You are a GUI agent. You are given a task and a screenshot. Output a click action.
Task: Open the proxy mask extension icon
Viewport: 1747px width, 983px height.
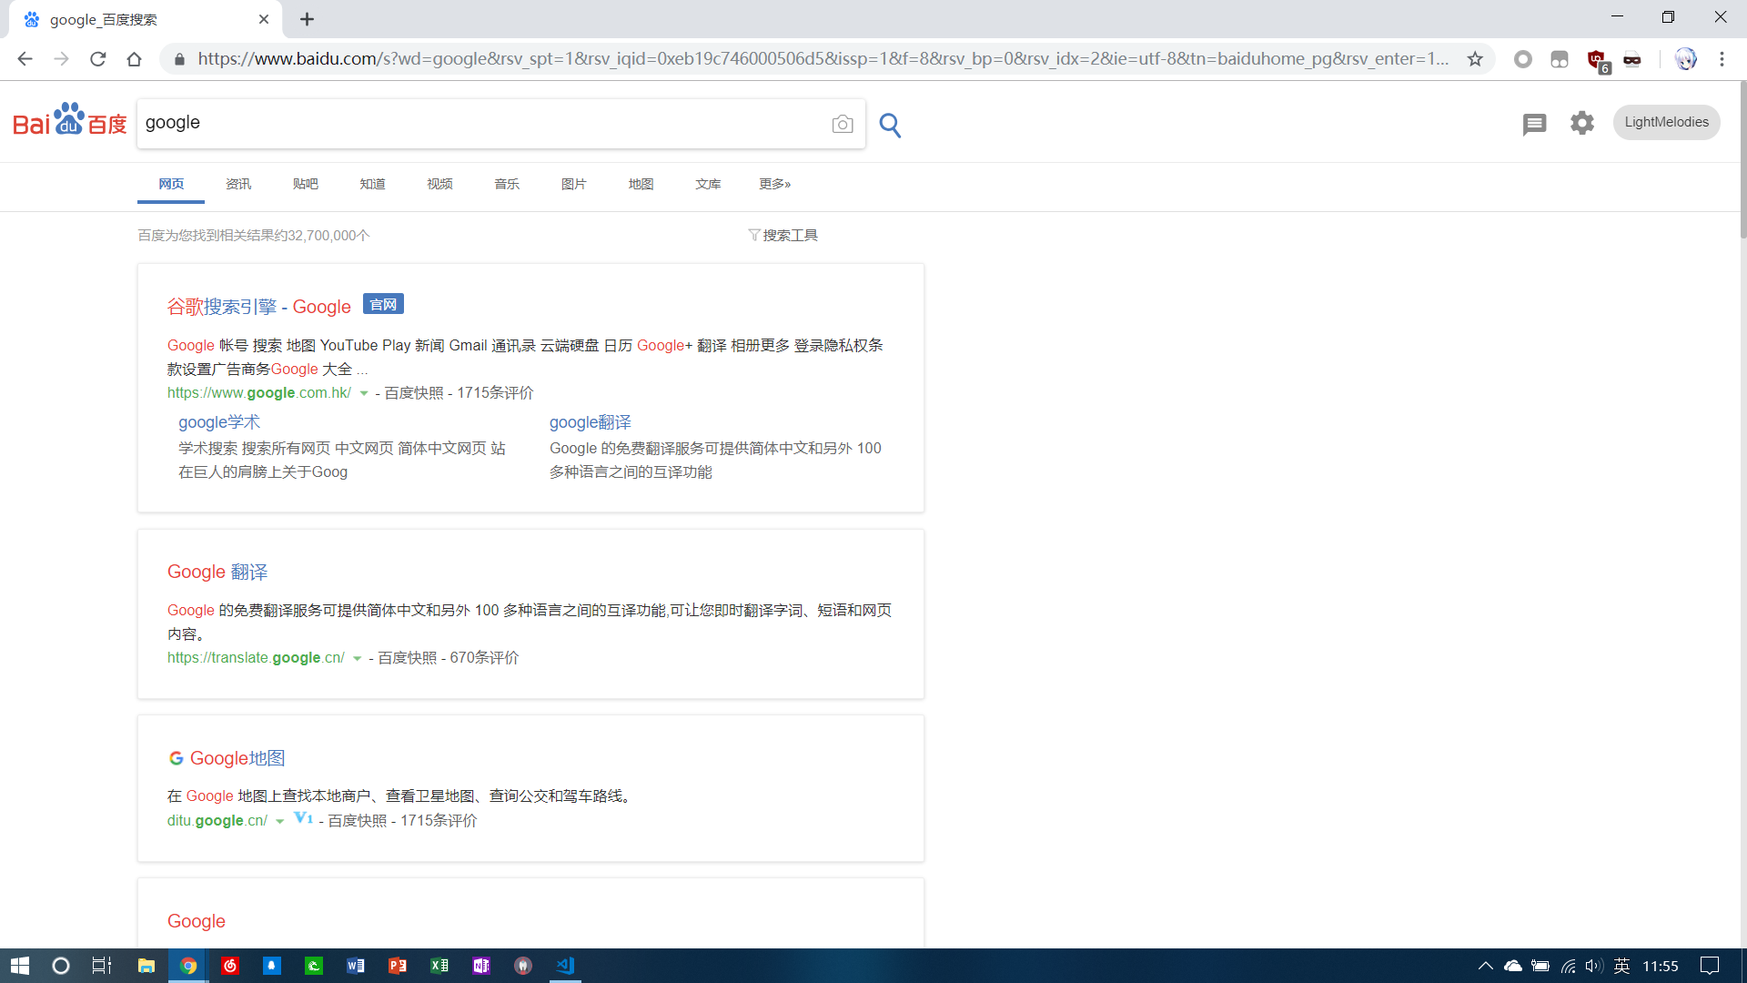click(1632, 58)
